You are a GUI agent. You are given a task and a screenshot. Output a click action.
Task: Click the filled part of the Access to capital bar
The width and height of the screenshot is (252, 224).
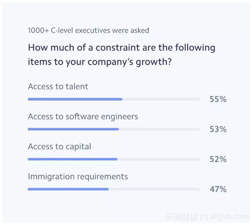72,159
